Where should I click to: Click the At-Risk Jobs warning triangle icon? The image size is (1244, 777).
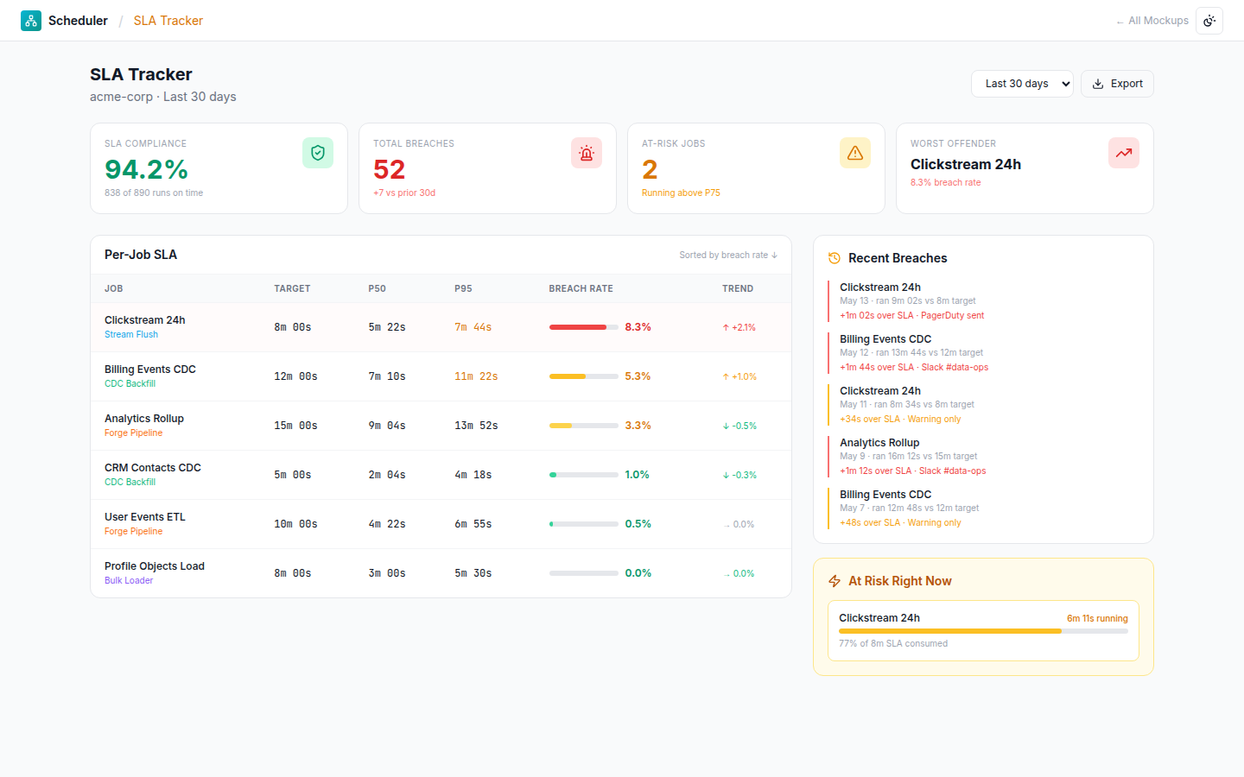[x=855, y=153]
